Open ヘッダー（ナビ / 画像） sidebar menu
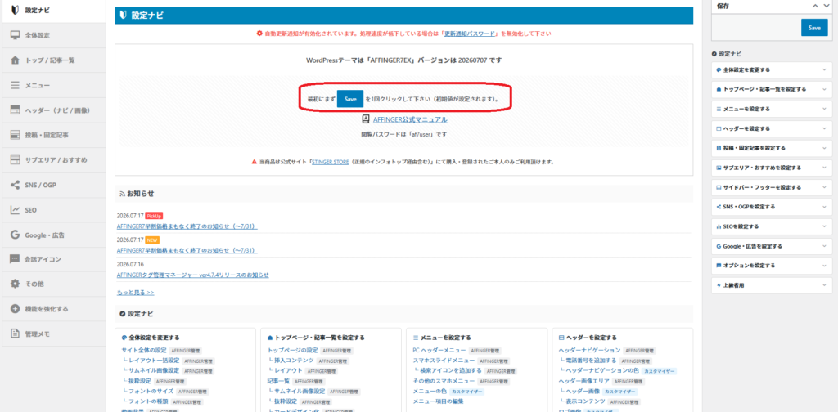 click(54, 110)
